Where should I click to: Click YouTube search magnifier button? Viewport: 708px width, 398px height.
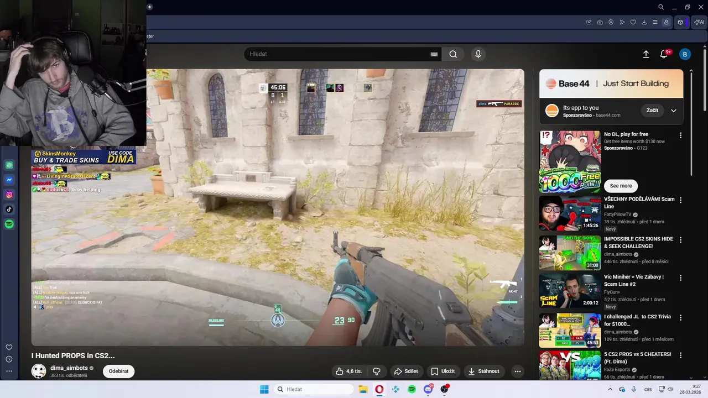453,54
